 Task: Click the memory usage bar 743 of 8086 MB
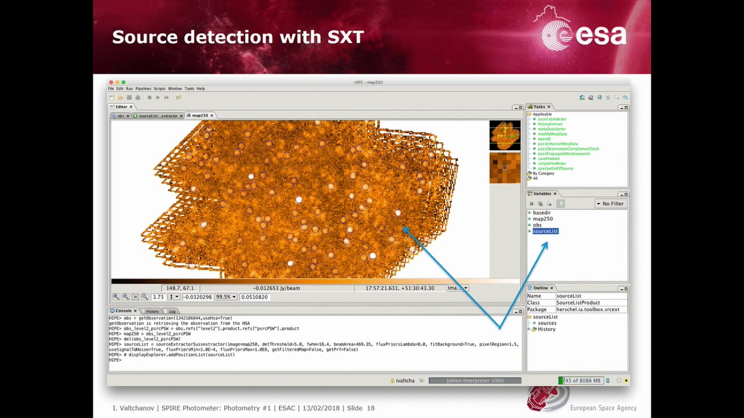581,381
